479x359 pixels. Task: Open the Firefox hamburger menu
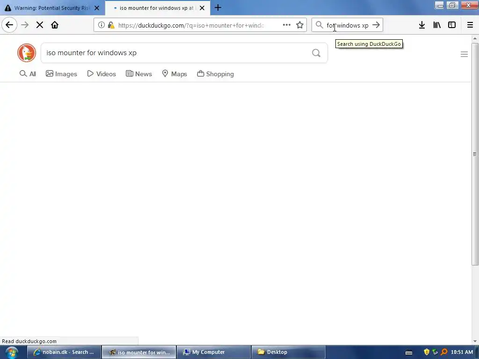(470, 25)
